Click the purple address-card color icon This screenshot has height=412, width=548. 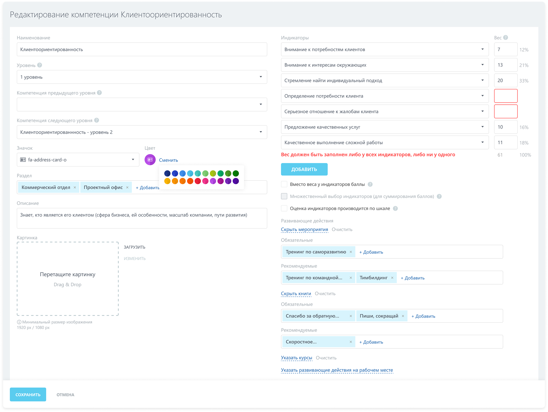click(150, 160)
